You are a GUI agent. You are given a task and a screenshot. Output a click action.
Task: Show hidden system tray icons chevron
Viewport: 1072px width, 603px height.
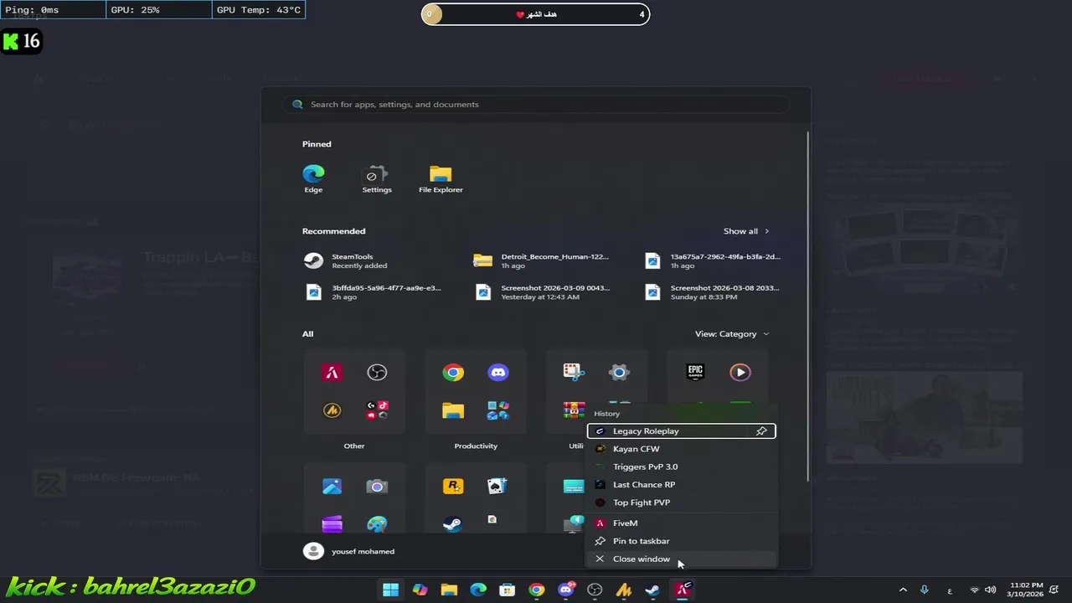[x=903, y=590]
